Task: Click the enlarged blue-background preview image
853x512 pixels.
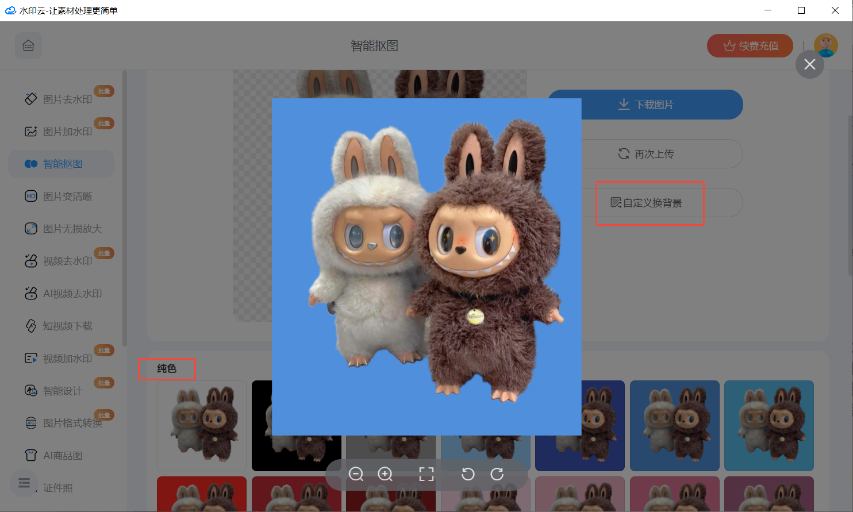Action: click(x=427, y=267)
